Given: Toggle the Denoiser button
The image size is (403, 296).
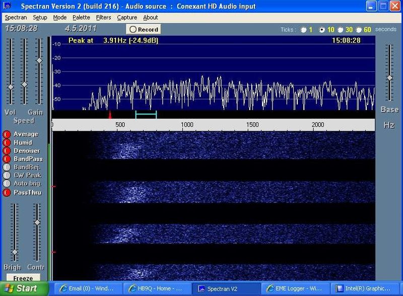Looking at the screenshot, I should pyautogui.click(x=7, y=151).
